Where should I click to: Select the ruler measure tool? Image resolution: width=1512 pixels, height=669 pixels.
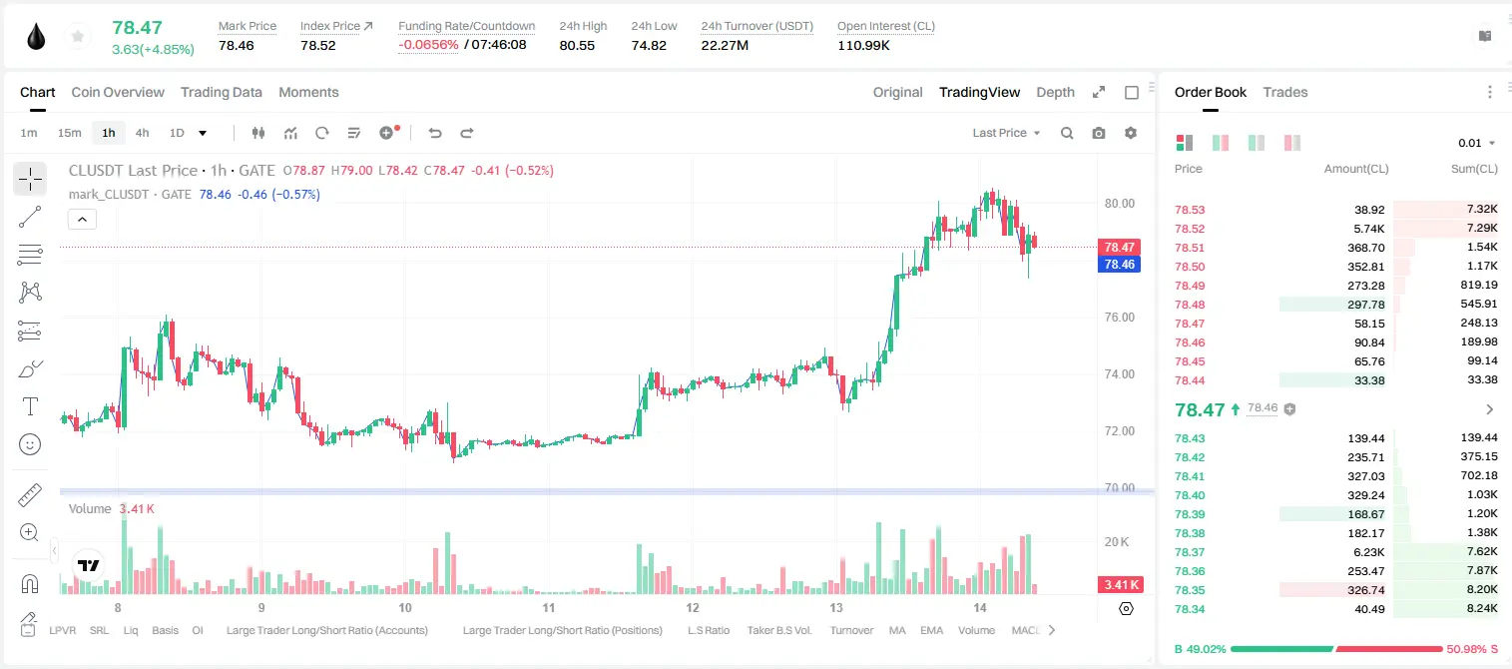coord(30,494)
